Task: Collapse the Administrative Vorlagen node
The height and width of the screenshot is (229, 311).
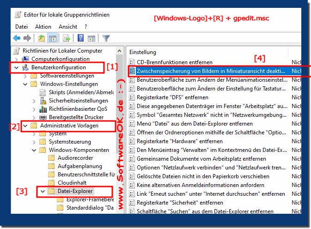Action: (25, 126)
